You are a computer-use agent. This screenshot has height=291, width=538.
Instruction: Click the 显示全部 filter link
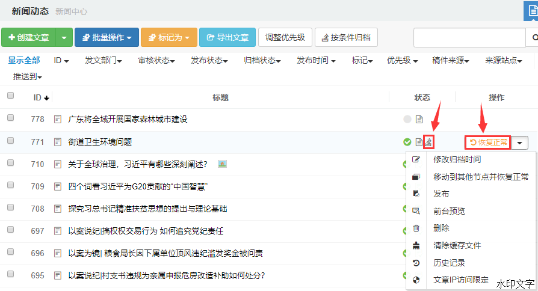(24, 60)
